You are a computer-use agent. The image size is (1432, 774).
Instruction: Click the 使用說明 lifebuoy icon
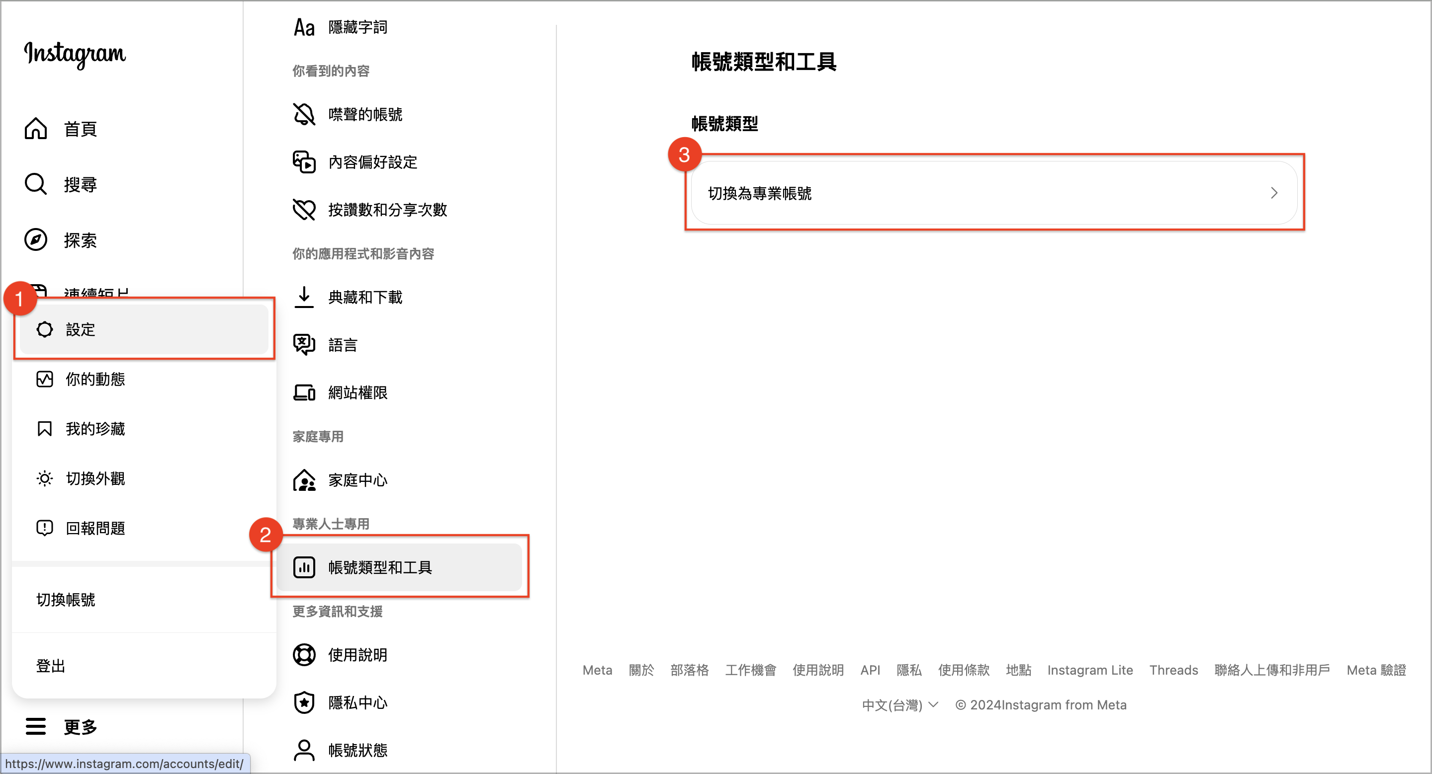point(304,655)
